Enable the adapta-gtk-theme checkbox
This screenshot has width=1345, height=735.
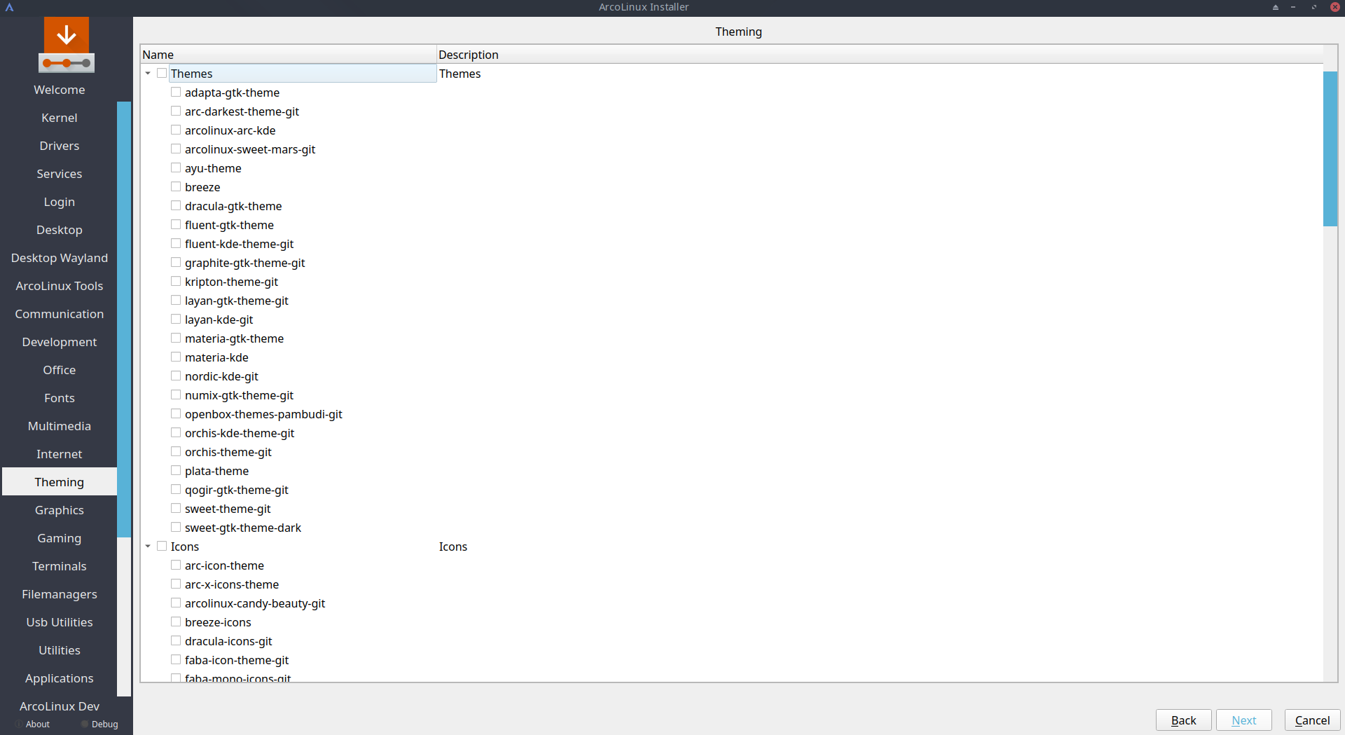tap(176, 92)
